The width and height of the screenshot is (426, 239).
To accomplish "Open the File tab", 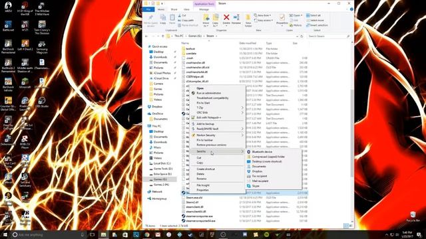I will pyautogui.click(x=148, y=9).
